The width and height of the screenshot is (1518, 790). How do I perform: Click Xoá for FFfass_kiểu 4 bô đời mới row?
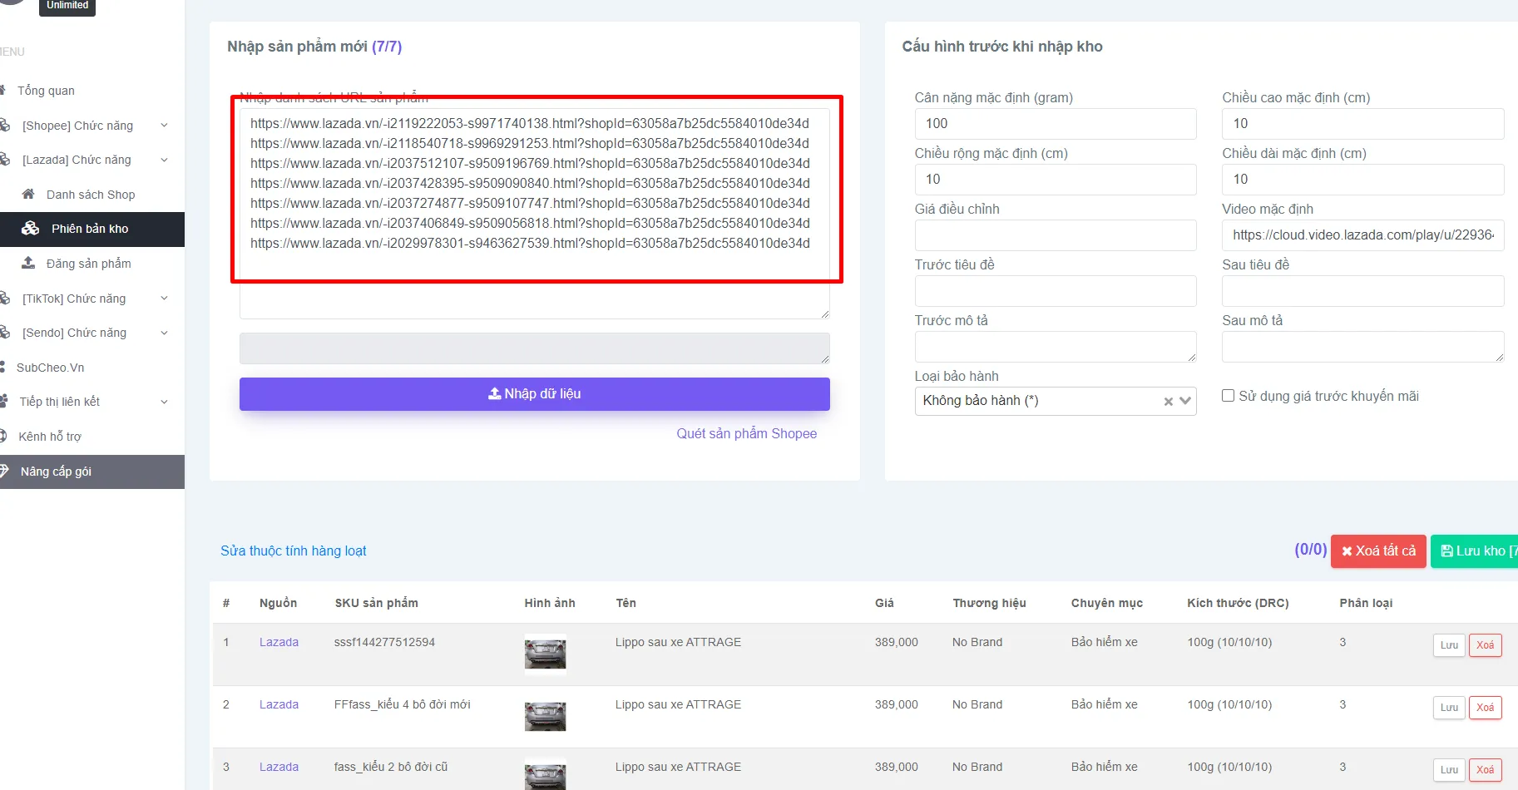coord(1486,708)
